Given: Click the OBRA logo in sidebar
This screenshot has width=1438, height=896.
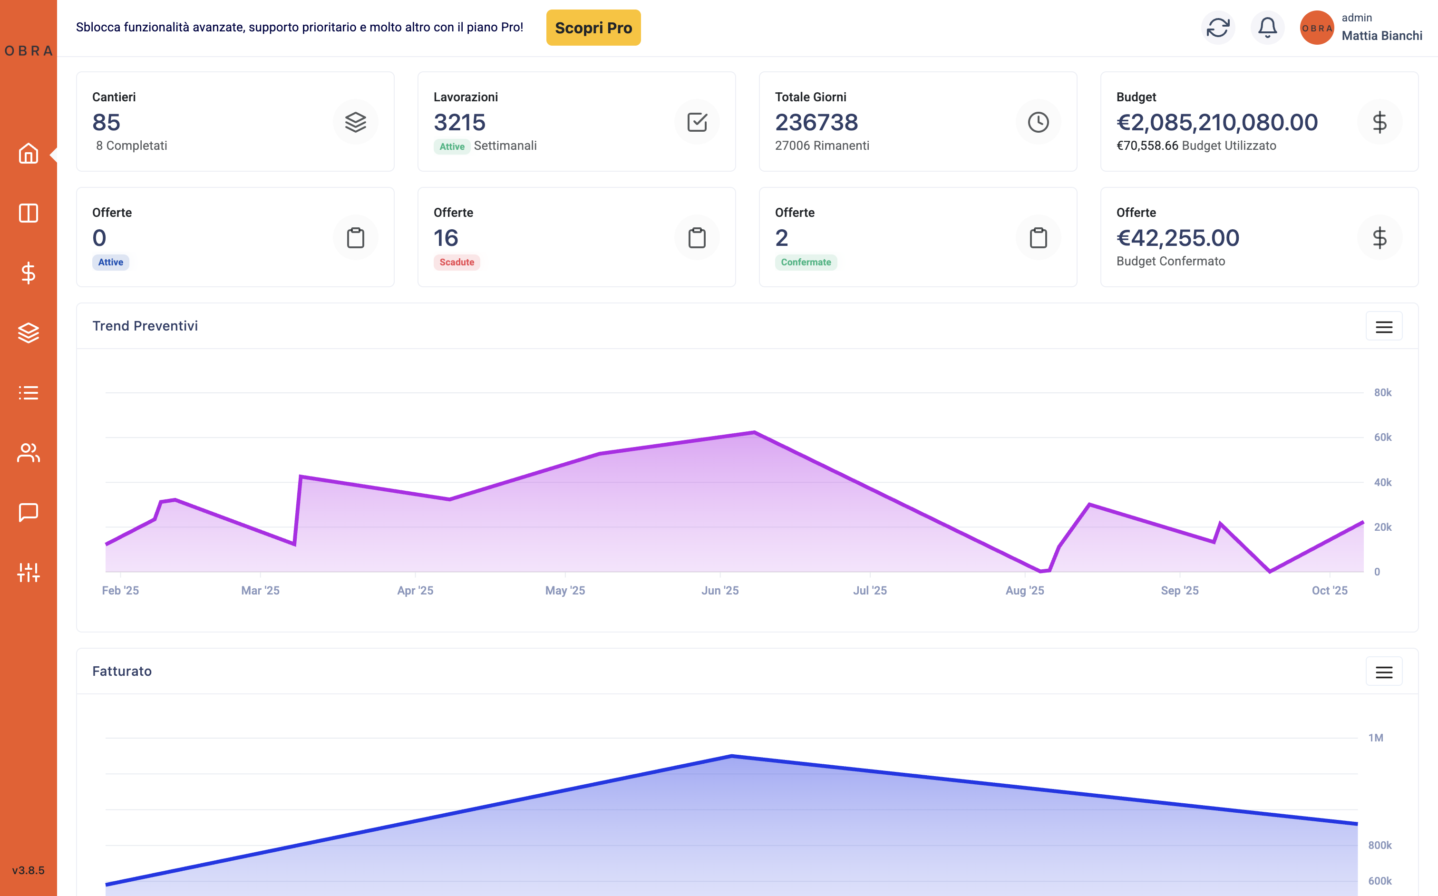Looking at the screenshot, I should click(x=29, y=51).
